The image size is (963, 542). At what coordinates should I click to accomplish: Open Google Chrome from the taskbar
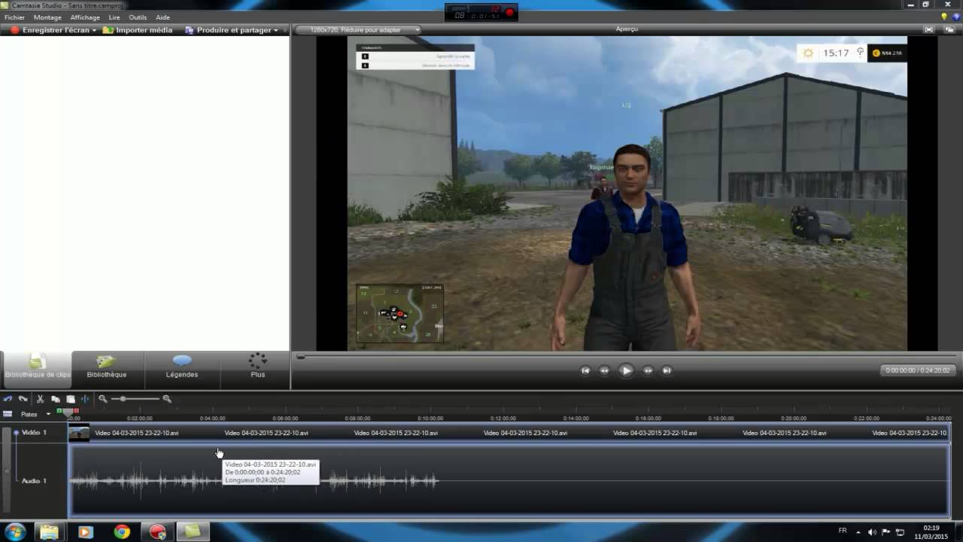(x=122, y=531)
